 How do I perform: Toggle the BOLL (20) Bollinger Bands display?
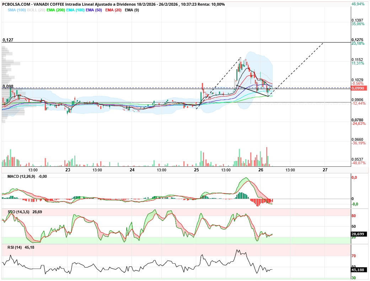coord(36,11)
